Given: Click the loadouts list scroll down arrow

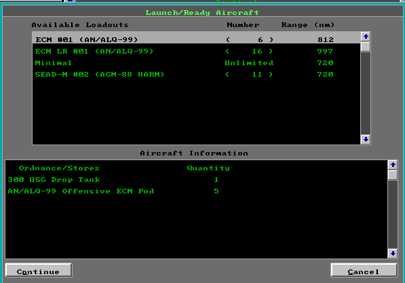Looking at the screenshot, I should click(x=366, y=140).
